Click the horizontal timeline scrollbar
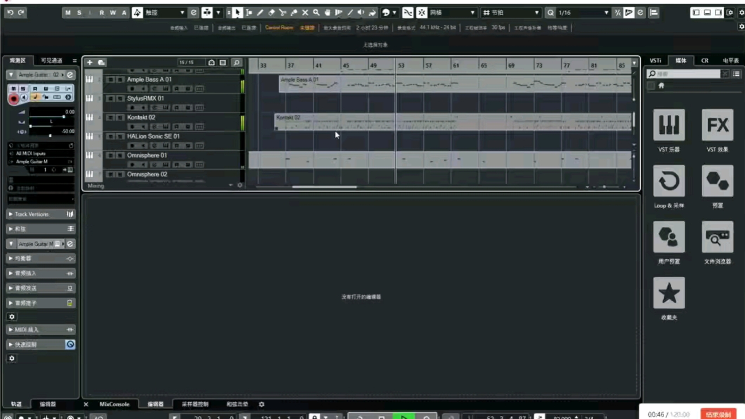Screen dimensions: 745x419 324,187
